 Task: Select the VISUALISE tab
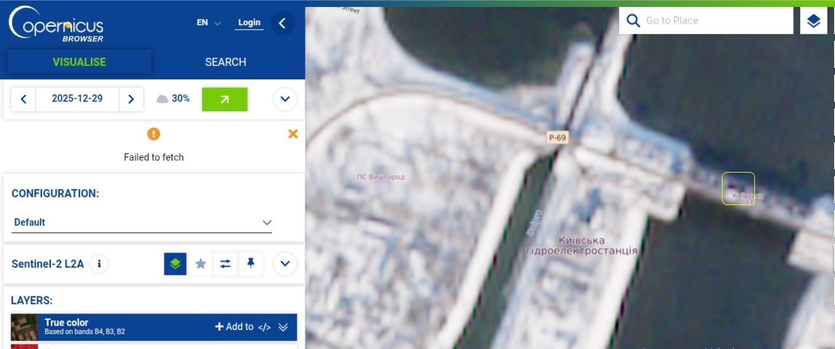click(x=79, y=62)
